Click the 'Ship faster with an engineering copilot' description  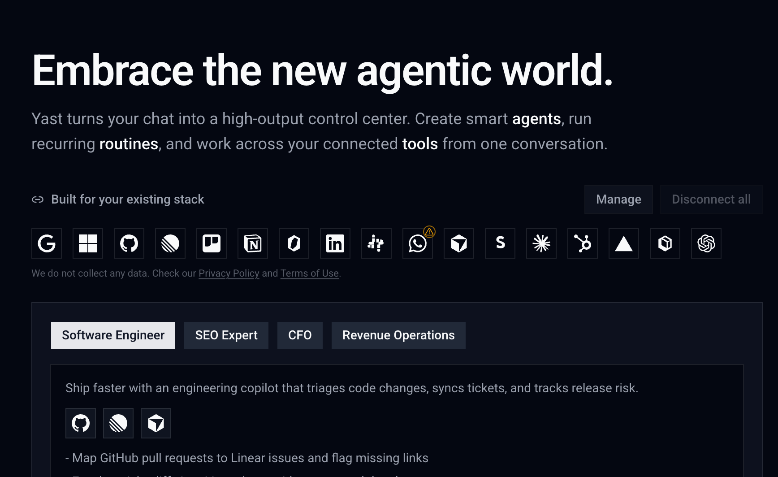pos(352,388)
